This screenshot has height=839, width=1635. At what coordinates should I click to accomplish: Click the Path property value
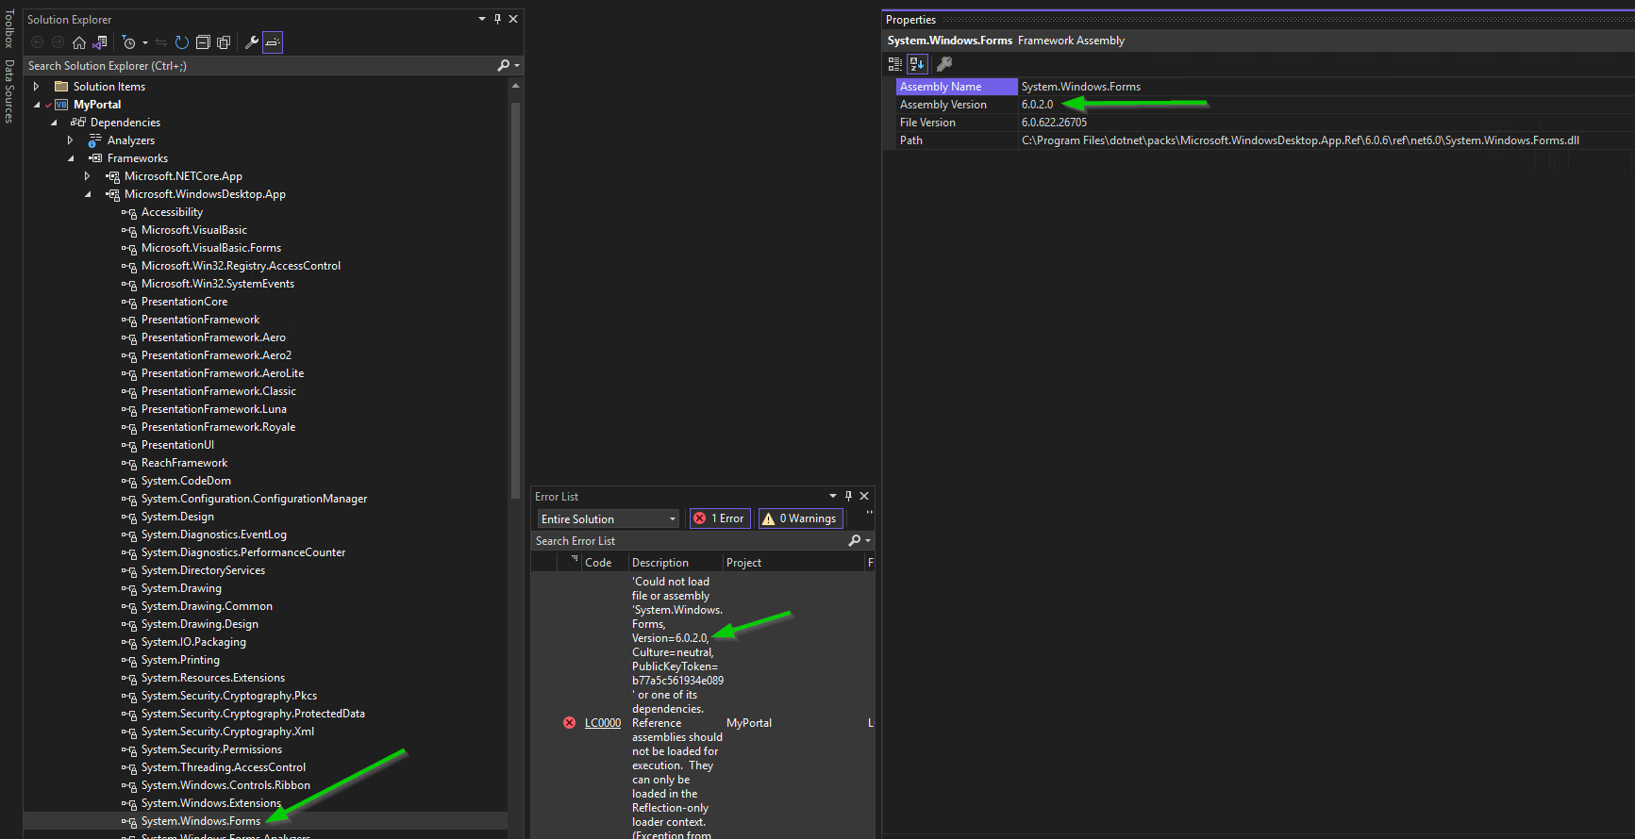point(1300,140)
